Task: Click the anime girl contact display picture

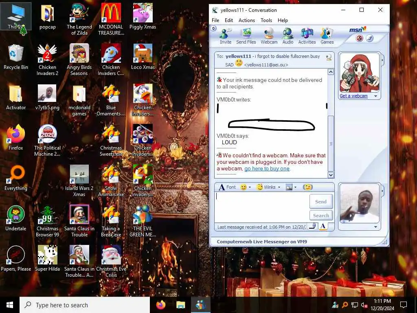Action: 359,73
